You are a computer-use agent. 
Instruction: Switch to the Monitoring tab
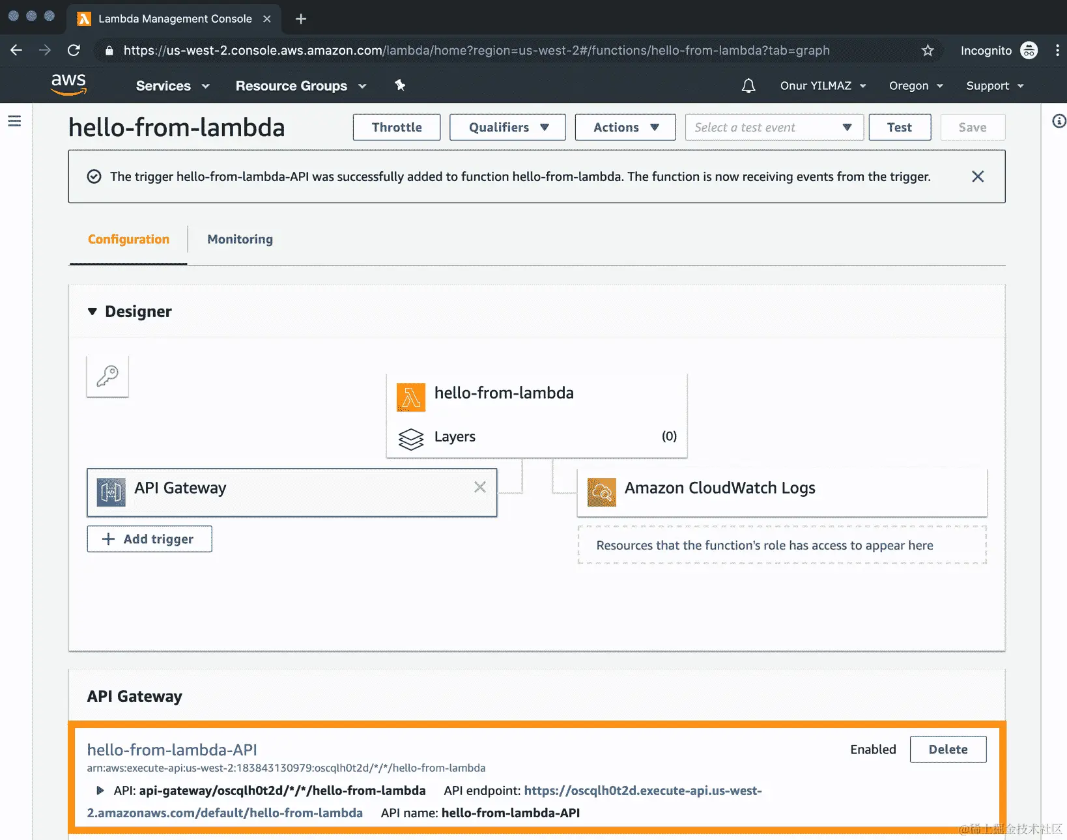pos(239,239)
